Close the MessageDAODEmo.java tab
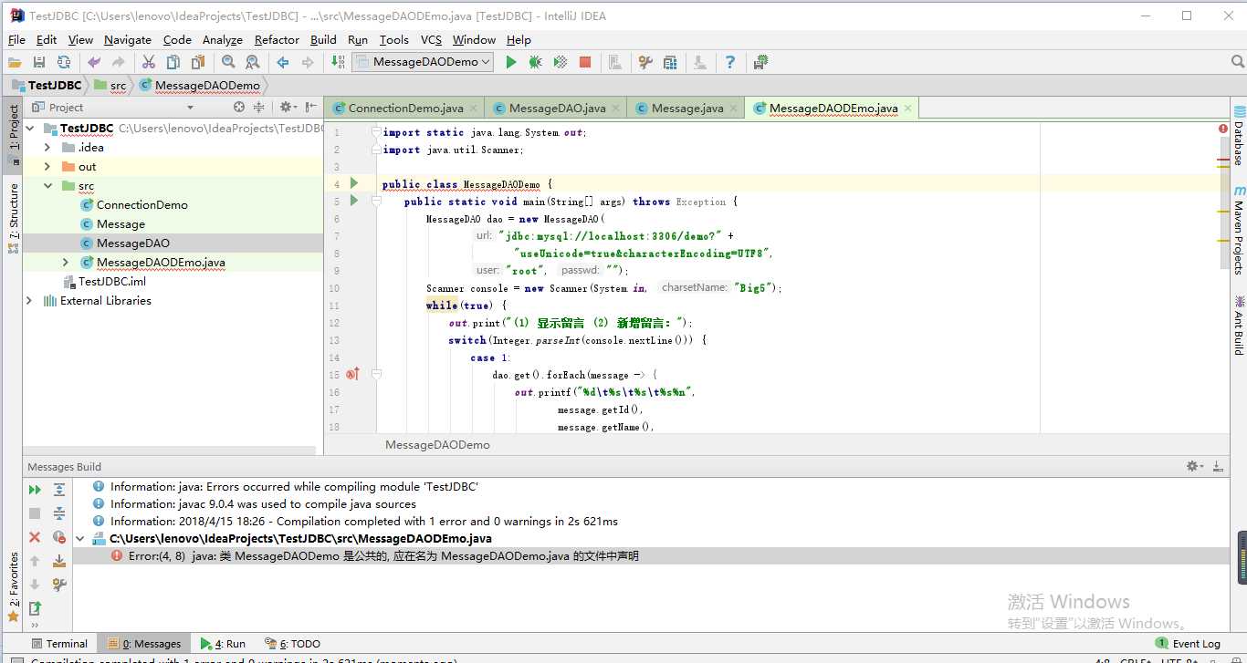Screen dimensions: 1247x663 coord(909,109)
